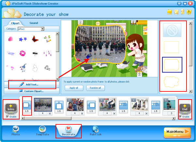
Task: Choose the no-frame option
Action: (x=171, y=30)
